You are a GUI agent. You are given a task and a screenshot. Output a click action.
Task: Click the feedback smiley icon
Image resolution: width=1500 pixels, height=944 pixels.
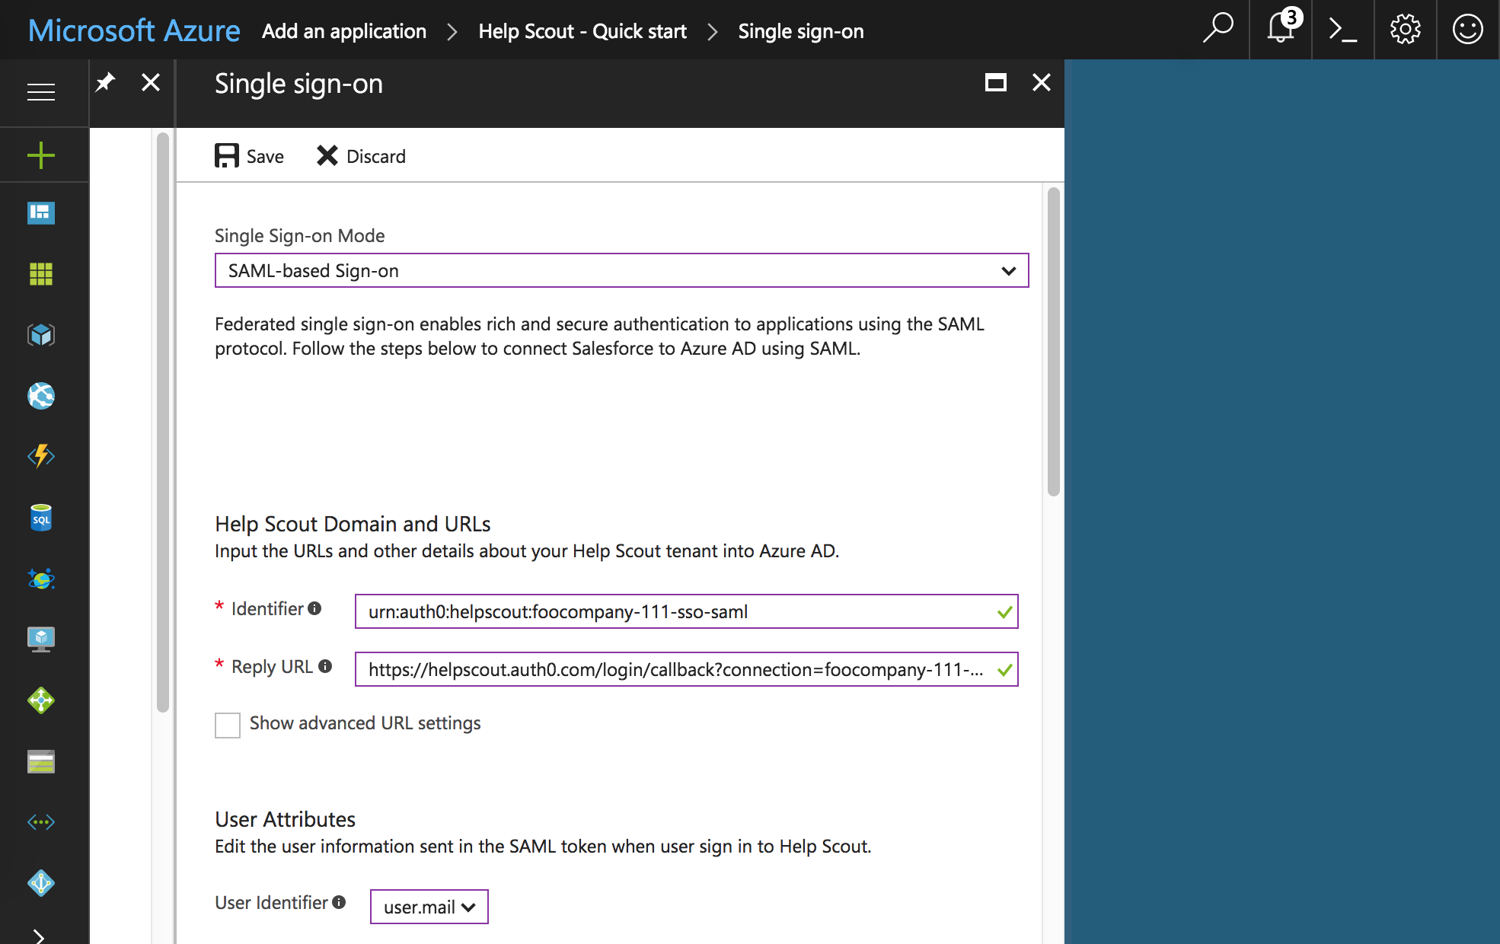tap(1468, 30)
